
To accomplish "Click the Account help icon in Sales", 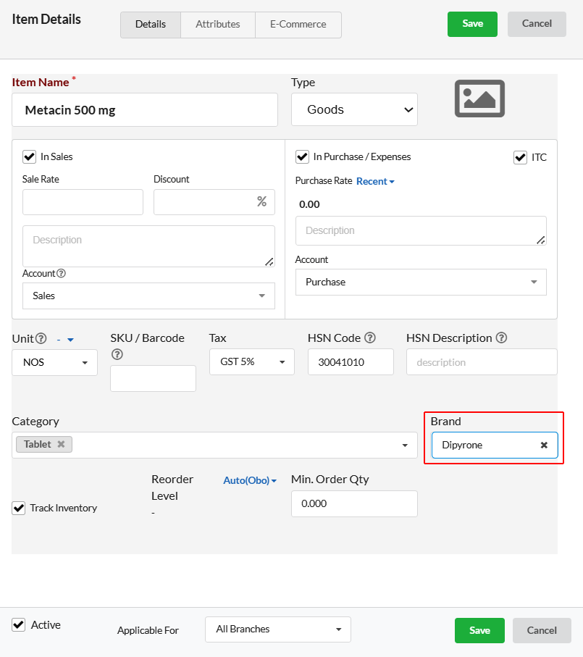I will pos(61,273).
